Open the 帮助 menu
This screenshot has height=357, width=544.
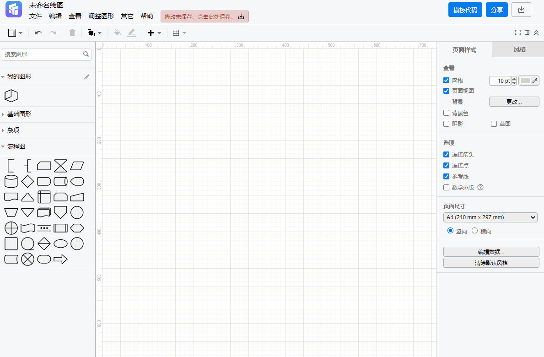click(147, 16)
